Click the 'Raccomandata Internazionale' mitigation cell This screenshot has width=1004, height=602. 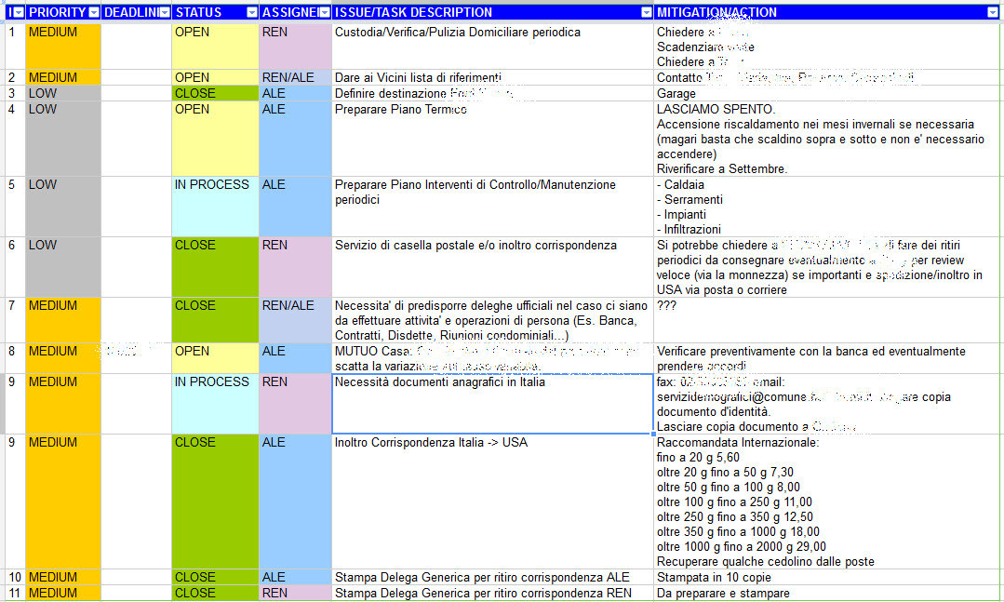click(x=828, y=502)
